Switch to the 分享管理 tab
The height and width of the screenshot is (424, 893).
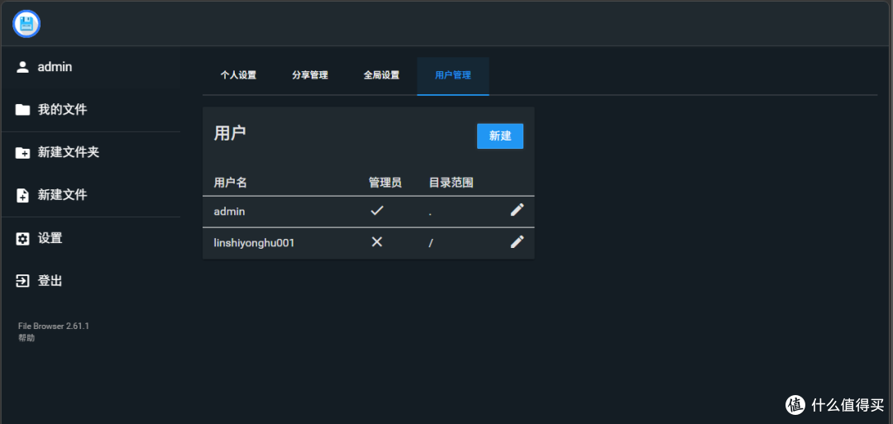click(310, 75)
